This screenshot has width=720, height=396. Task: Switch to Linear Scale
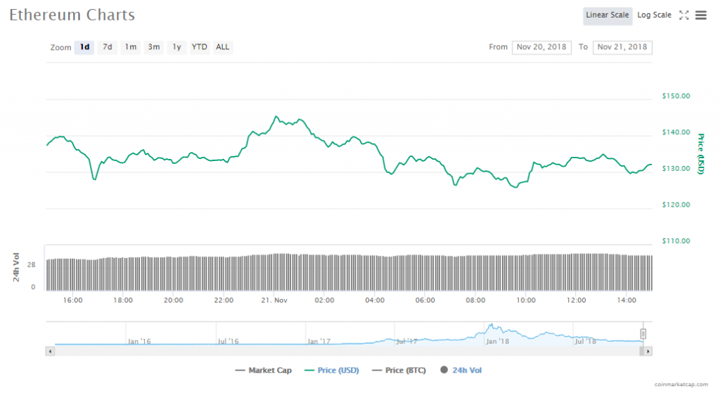pos(607,15)
